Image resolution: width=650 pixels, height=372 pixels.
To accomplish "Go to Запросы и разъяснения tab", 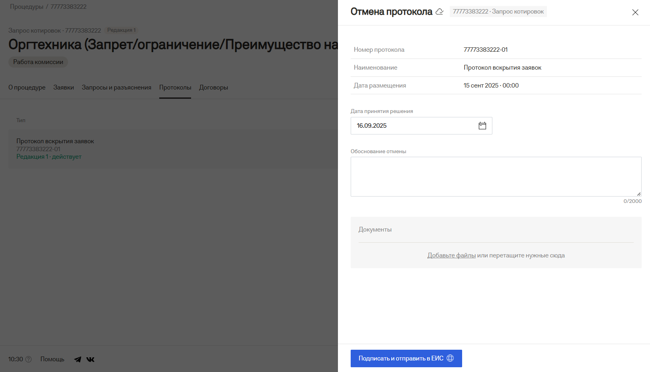I will [116, 88].
